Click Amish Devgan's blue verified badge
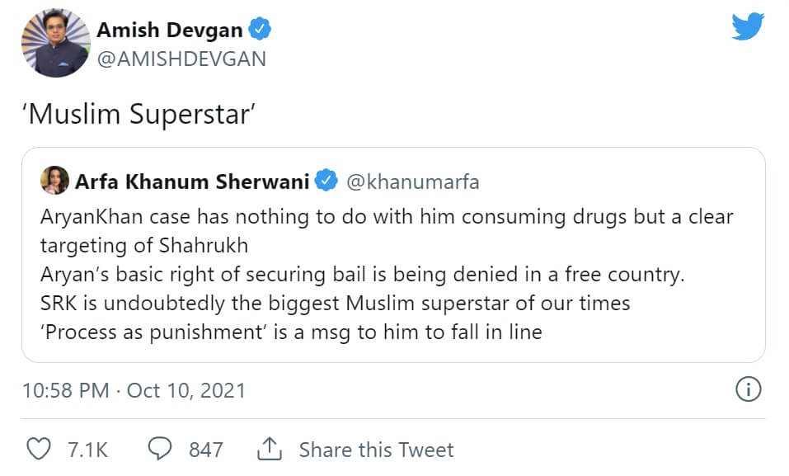 pyautogui.click(x=261, y=31)
